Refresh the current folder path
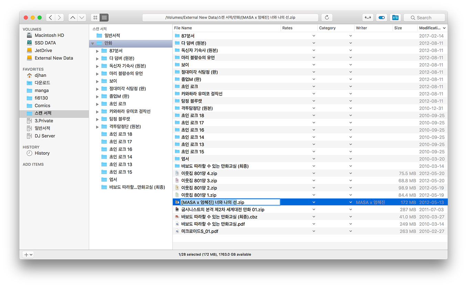The width and height of the screenshot is (467, 287). point(327,17)
